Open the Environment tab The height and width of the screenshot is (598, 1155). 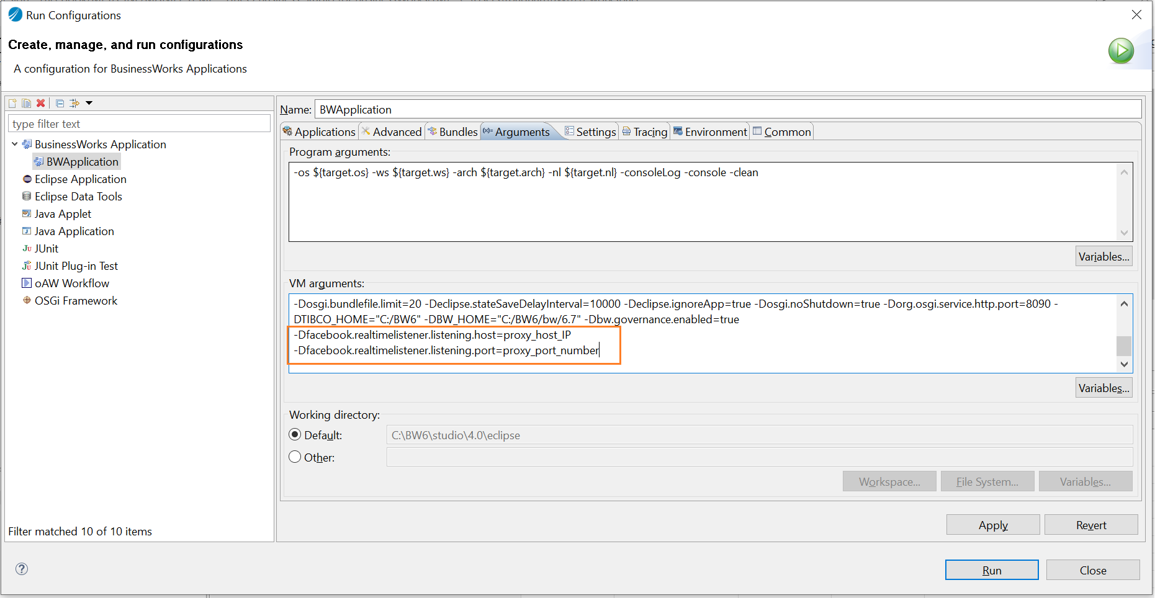point(711,132)
